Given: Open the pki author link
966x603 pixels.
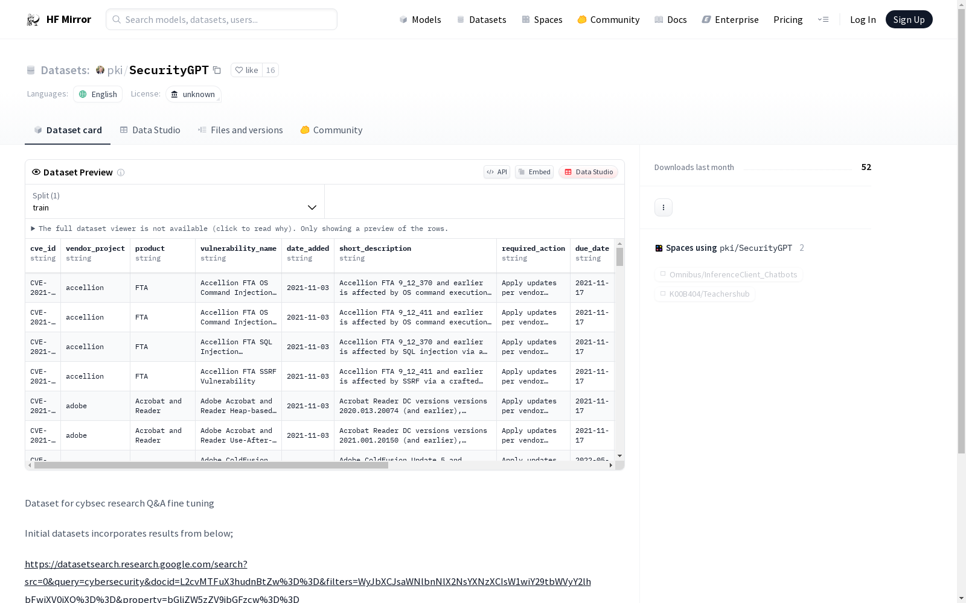Looking at the screenshot, I should [x=115, y=70].
